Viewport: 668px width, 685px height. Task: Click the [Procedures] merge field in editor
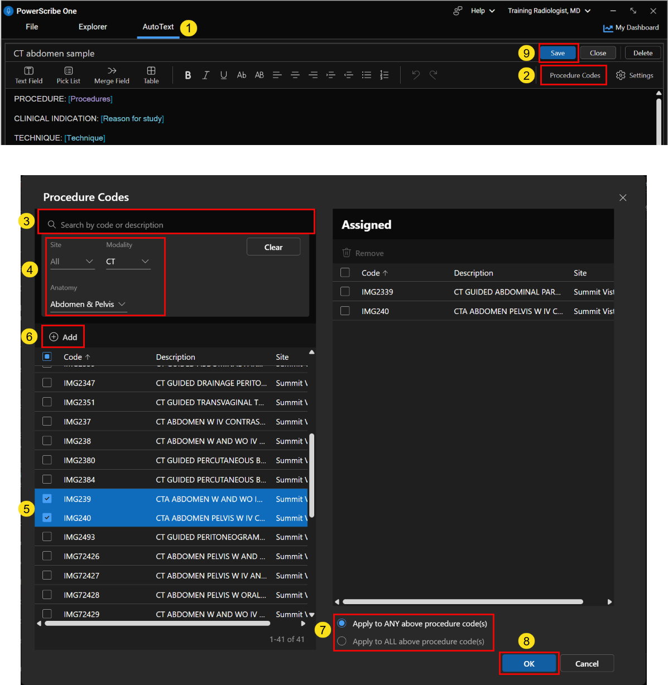point(90,99)
